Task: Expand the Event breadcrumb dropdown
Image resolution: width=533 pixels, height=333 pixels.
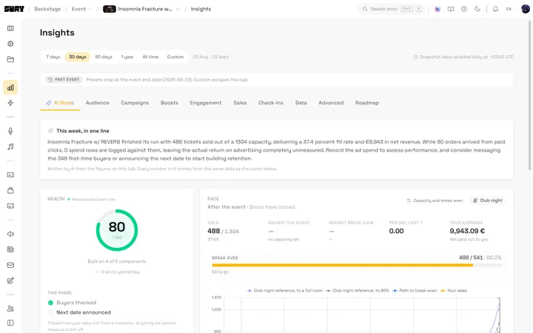Action: [x=81, y=9]
